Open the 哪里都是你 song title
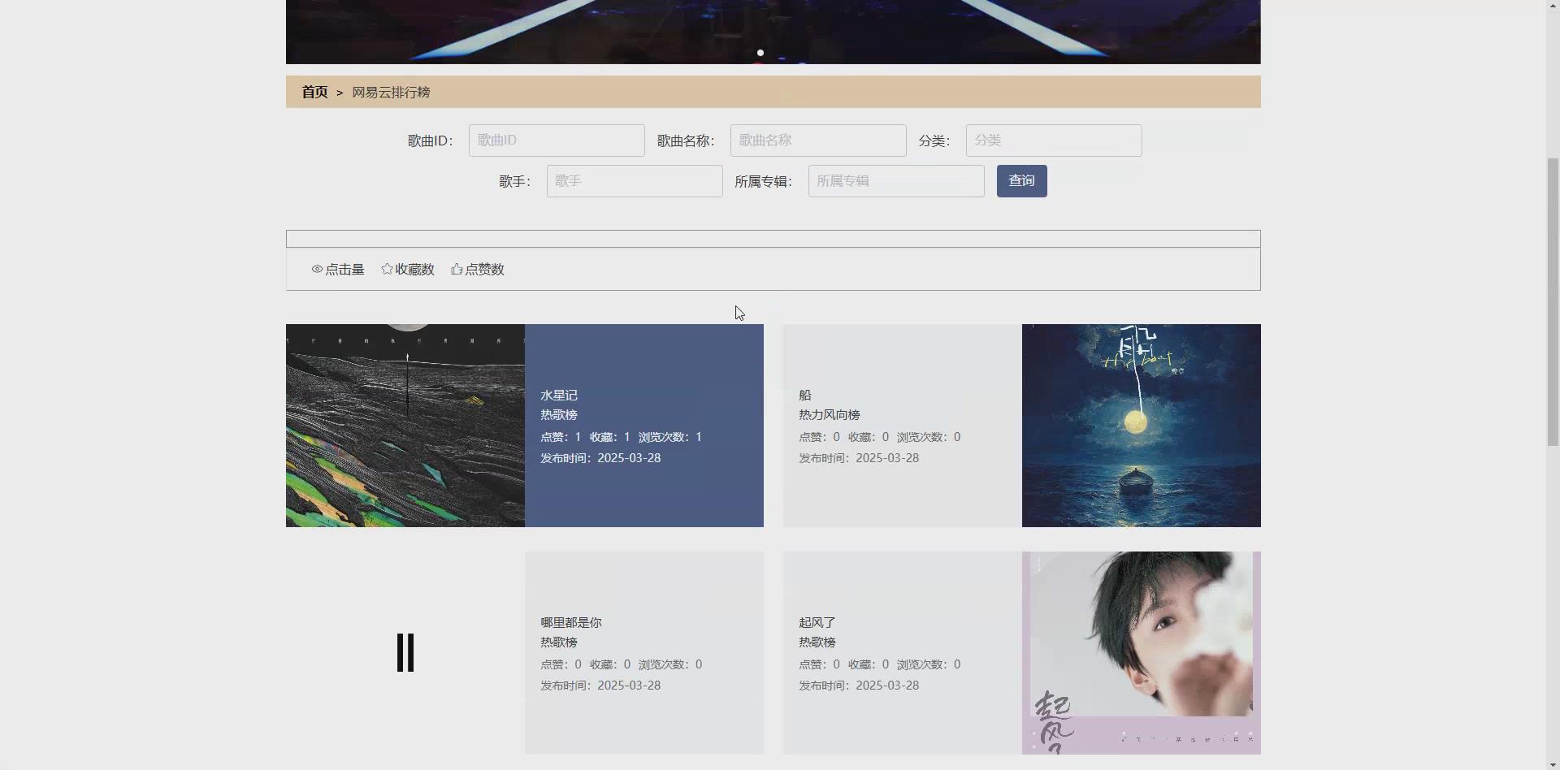 point(571,623)
